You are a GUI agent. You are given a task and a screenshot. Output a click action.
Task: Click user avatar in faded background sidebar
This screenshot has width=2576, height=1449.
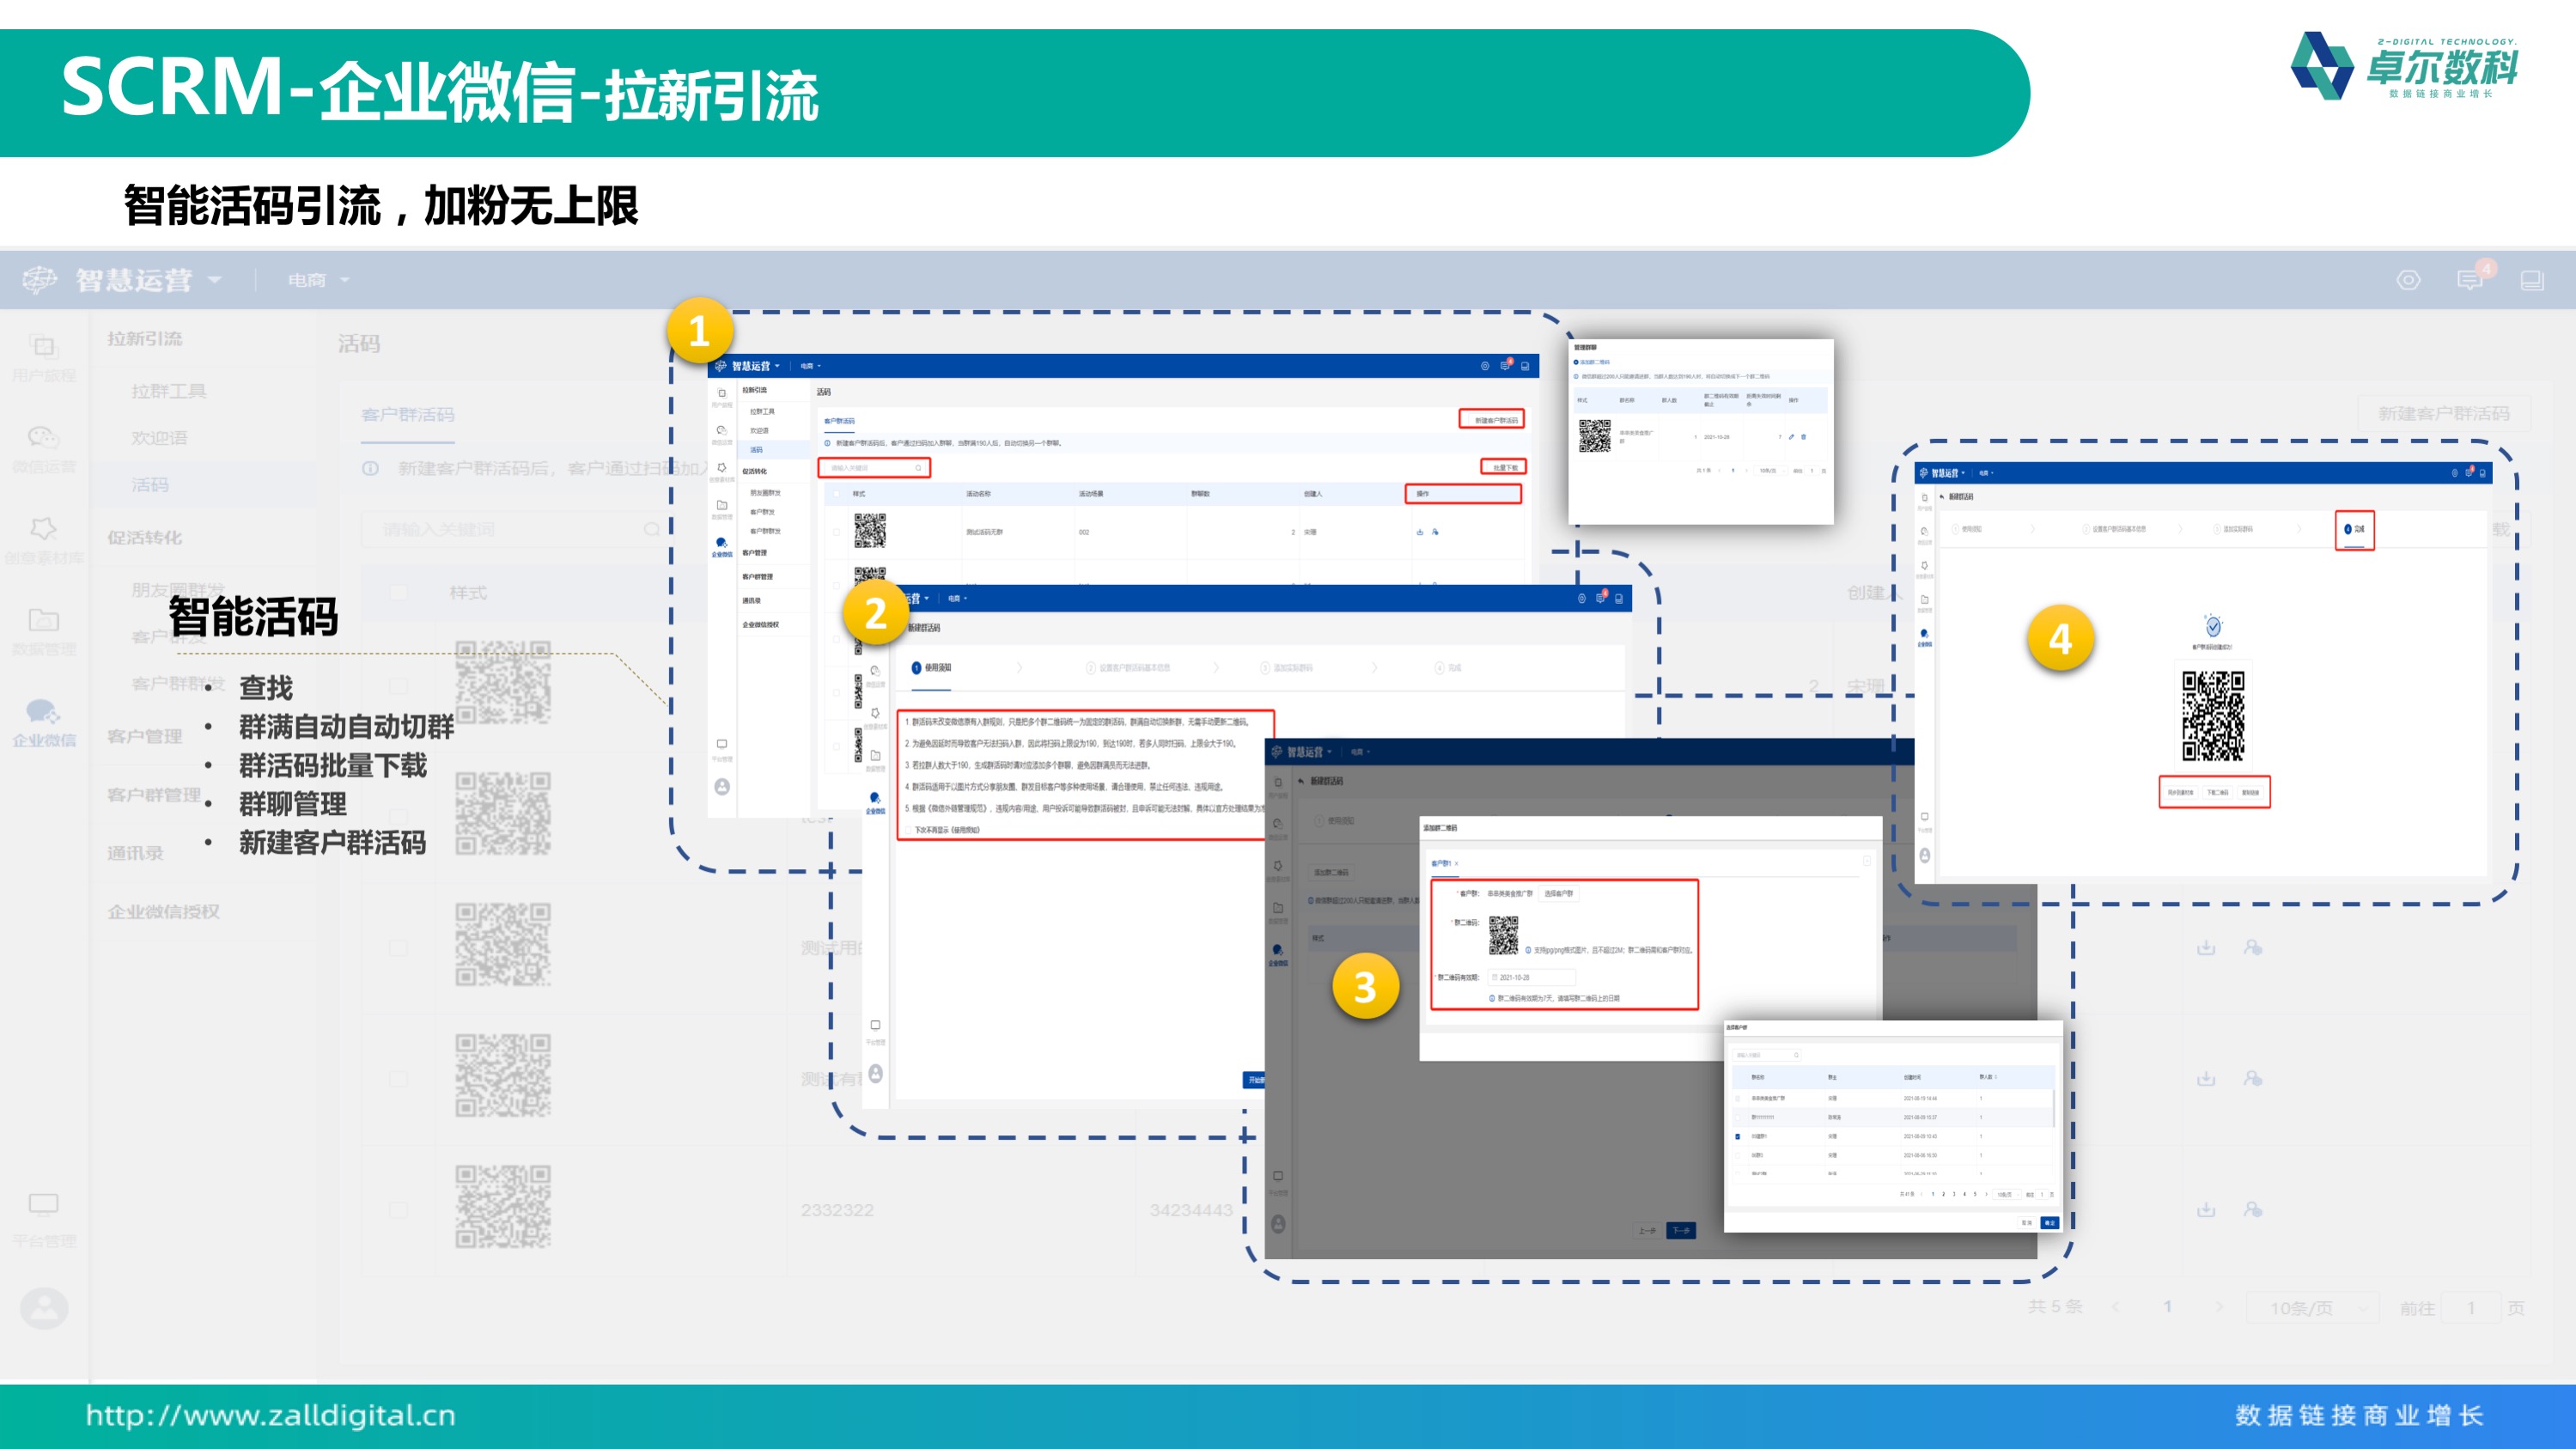tap(44, 1308)
